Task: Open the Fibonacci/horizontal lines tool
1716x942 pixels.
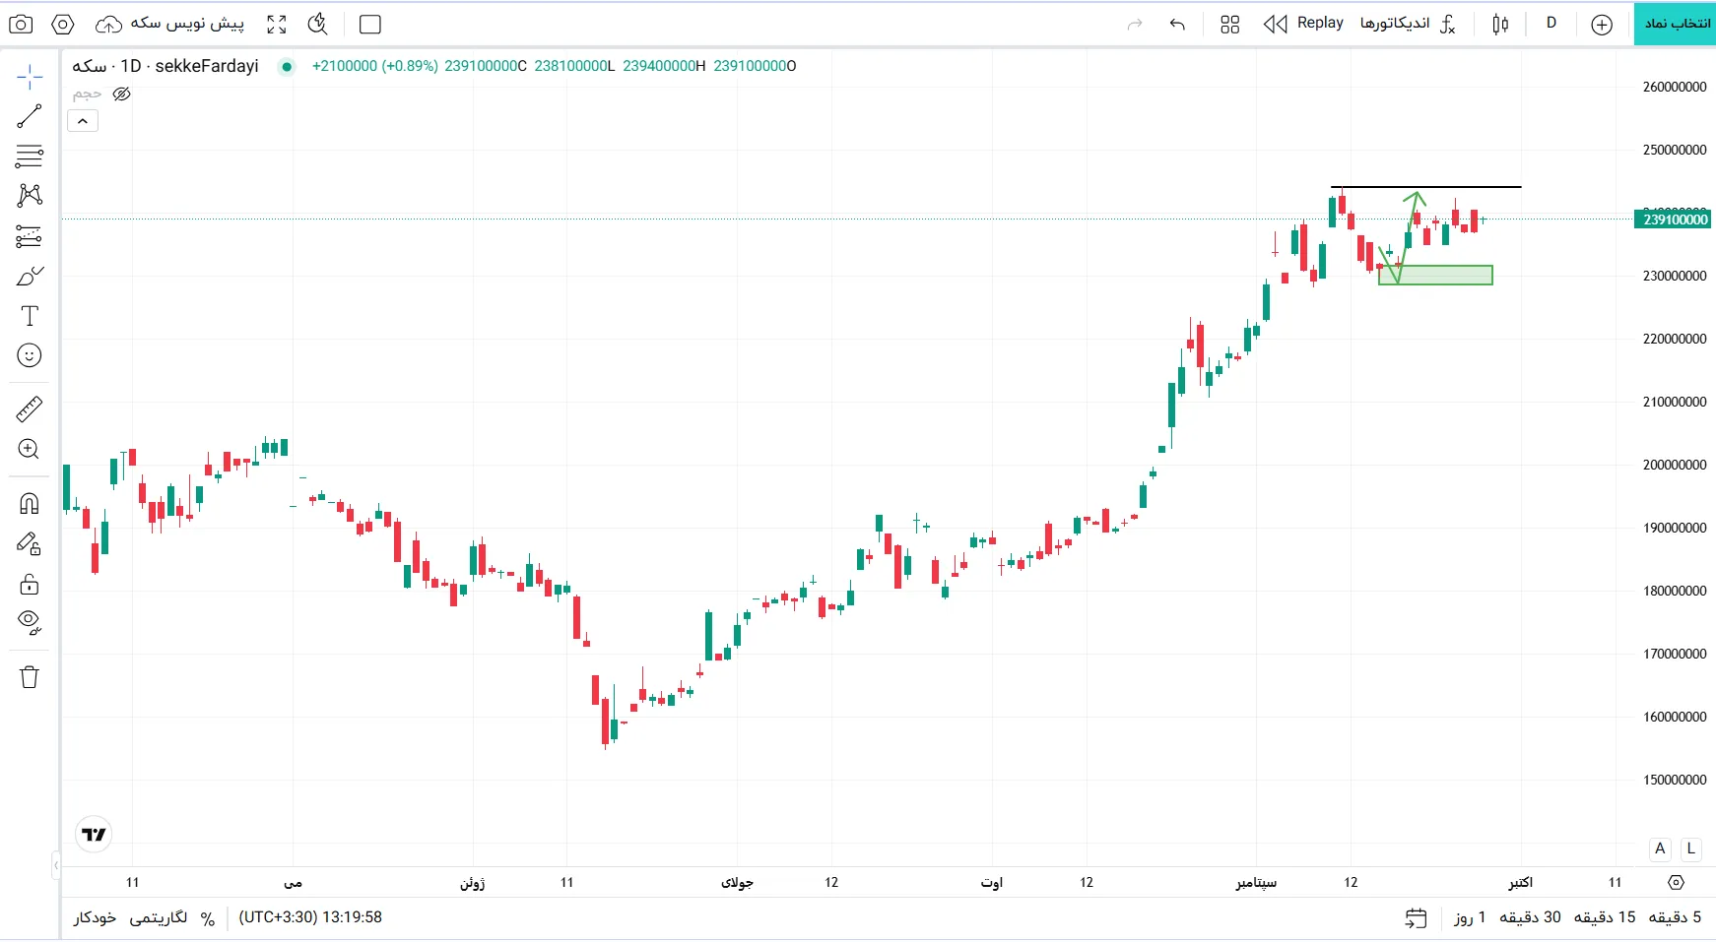Action: pyautogui.click(x=30, y=156)
